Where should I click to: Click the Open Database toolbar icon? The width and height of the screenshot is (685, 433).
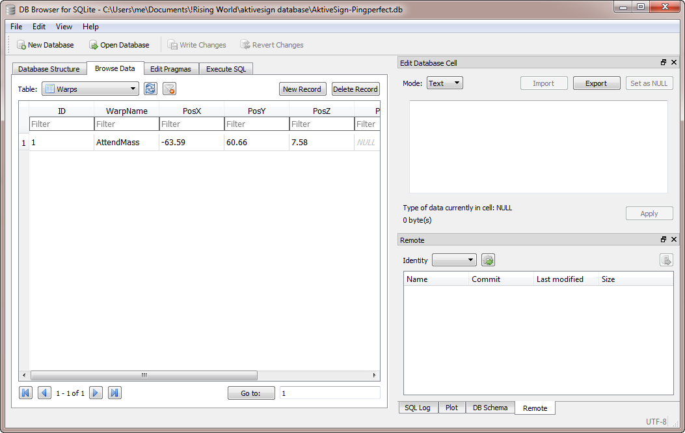[94, 45]
